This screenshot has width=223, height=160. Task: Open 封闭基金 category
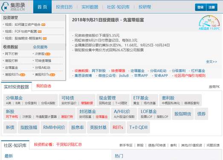87,111
